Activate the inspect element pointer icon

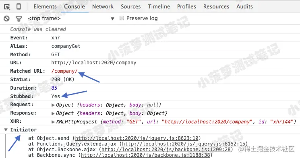[7, 7]
